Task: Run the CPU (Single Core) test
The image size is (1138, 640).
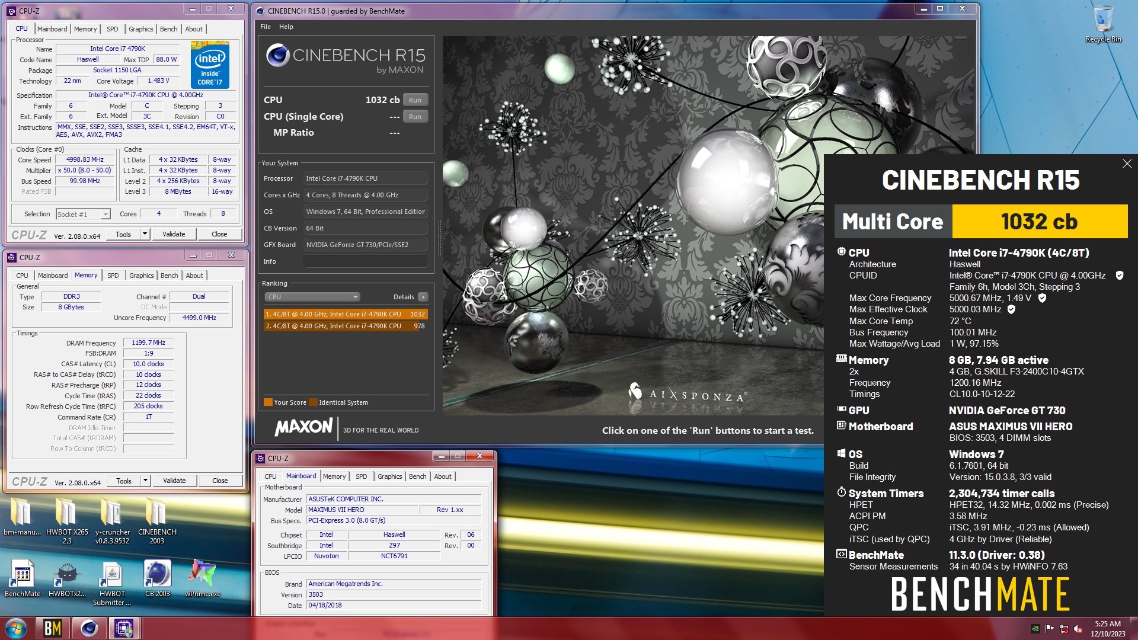Action: [x=415, y=117]
